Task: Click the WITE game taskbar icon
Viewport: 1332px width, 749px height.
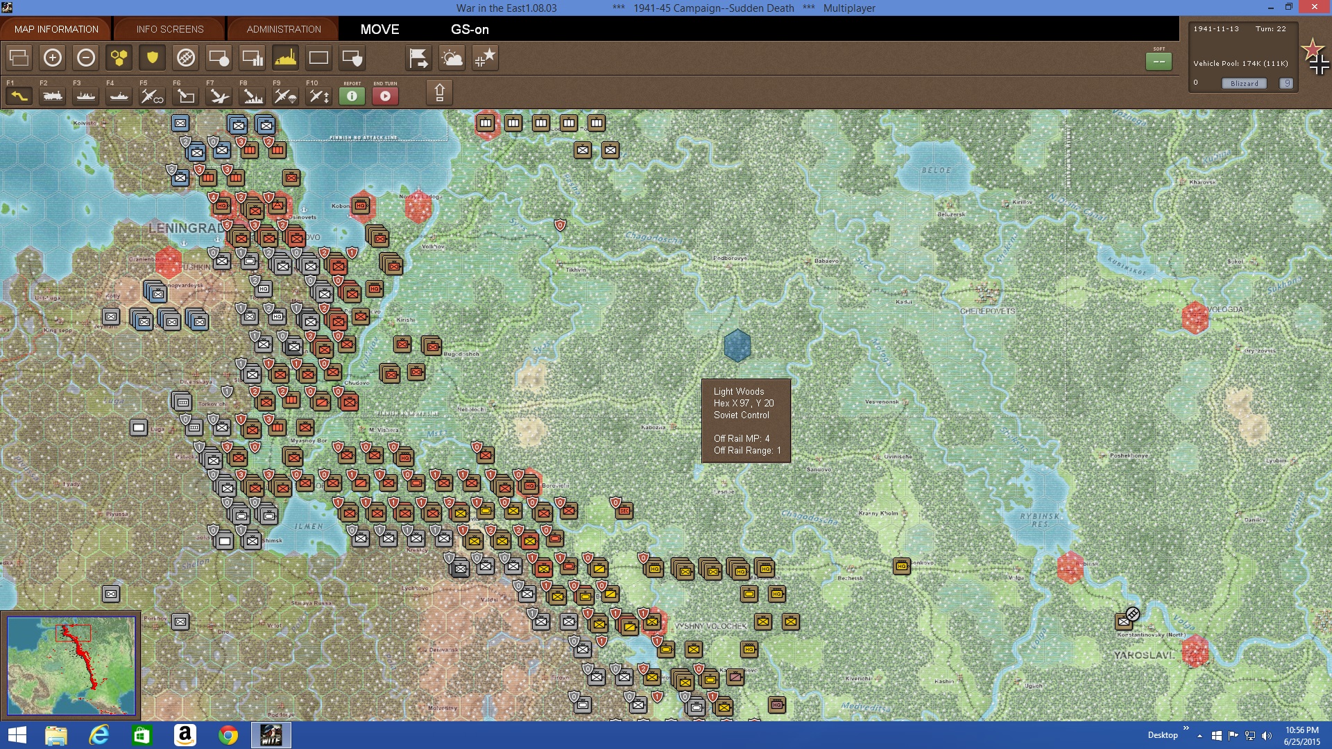Action: (271, 735)
